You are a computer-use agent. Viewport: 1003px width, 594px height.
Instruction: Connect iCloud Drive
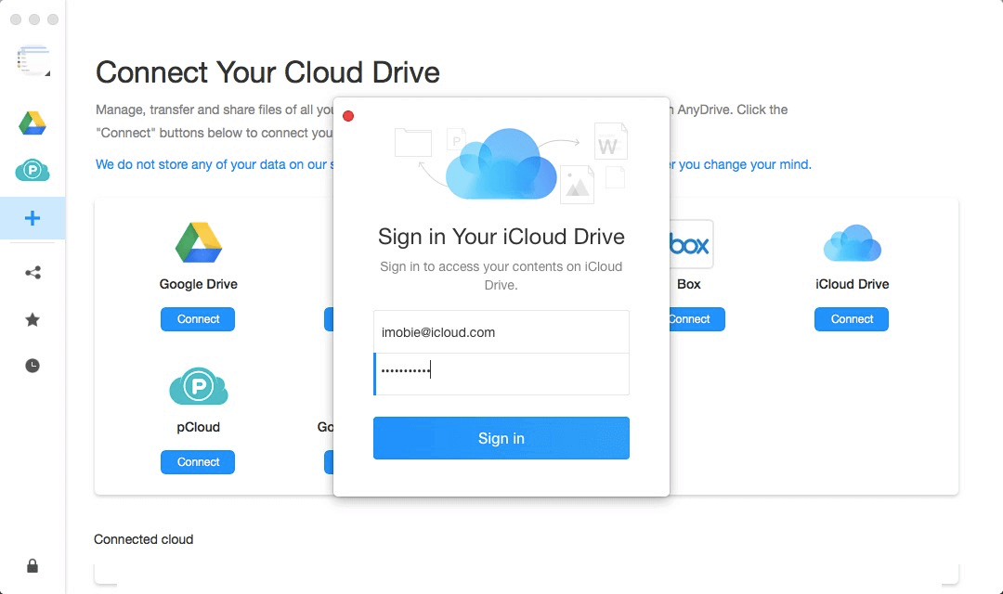coord(852,319)
